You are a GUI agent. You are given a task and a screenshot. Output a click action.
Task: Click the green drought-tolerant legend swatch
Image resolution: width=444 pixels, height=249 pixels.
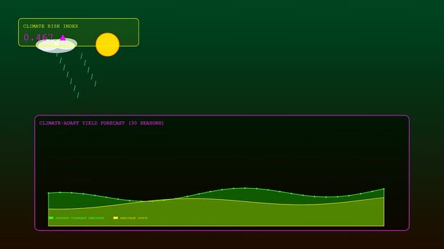pos(51,218)
